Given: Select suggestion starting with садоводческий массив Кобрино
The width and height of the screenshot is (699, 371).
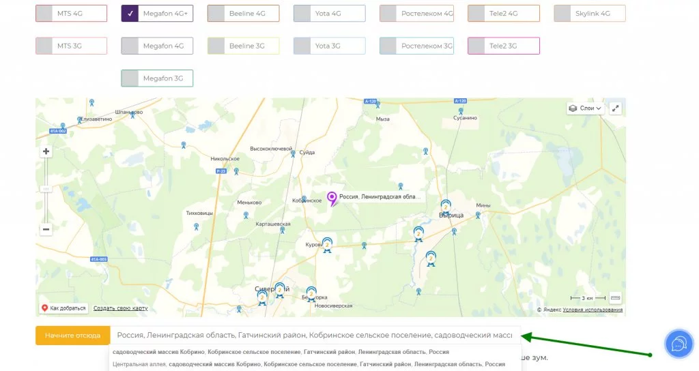Looking at the screenshot, I should tap(281, 352).
